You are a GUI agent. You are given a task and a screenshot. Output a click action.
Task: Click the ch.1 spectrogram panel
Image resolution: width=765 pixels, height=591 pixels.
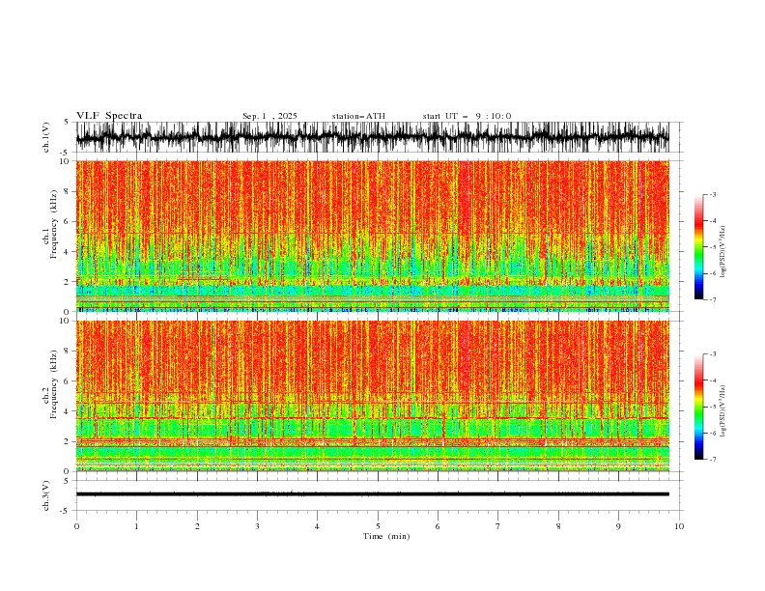click(x=373, y=236)
